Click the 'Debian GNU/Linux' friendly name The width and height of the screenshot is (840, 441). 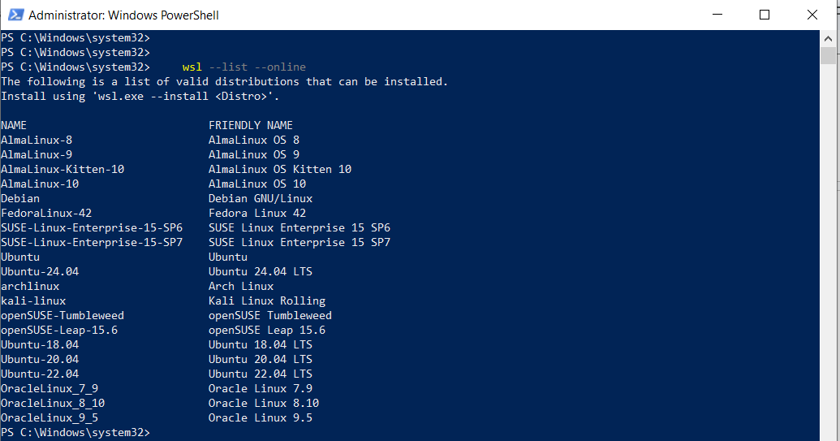coord(260,198)
